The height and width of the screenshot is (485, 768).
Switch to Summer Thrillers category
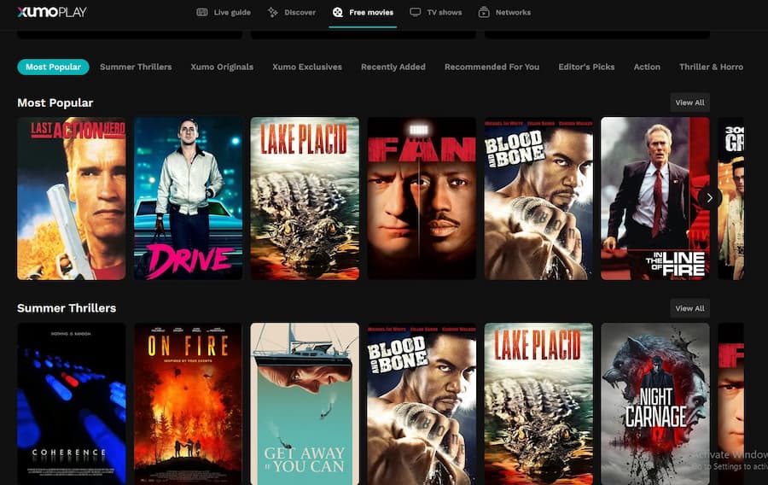click(x=136, y=67)
